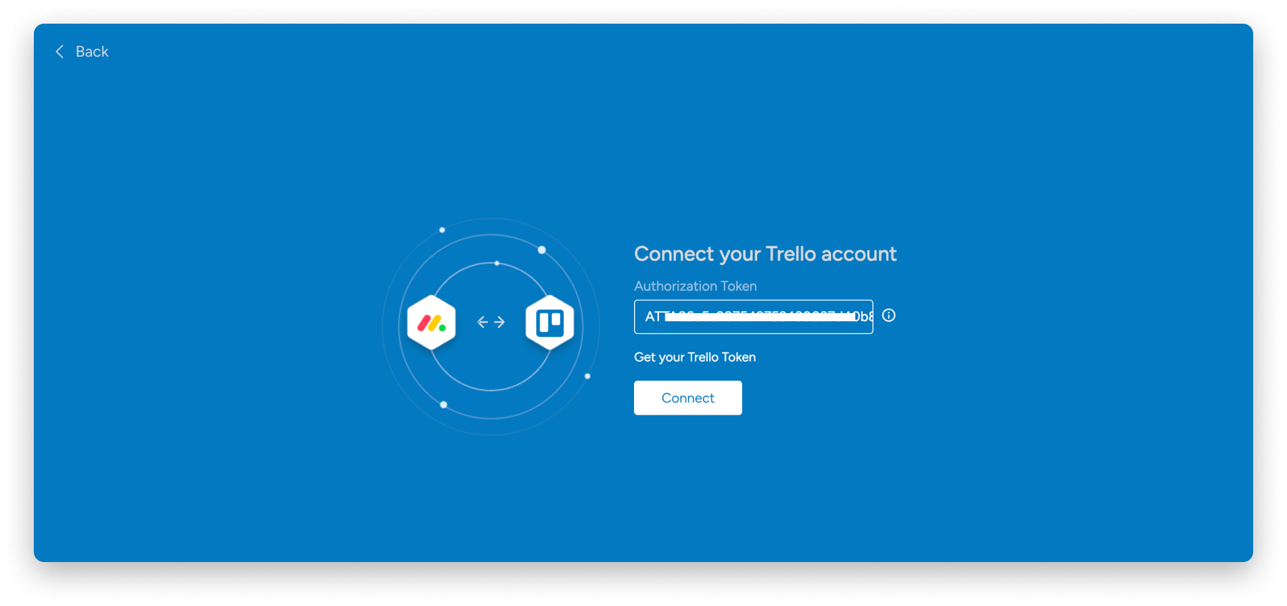
Task: Open the Get your Trello Token link
Action: pos(694,357)
